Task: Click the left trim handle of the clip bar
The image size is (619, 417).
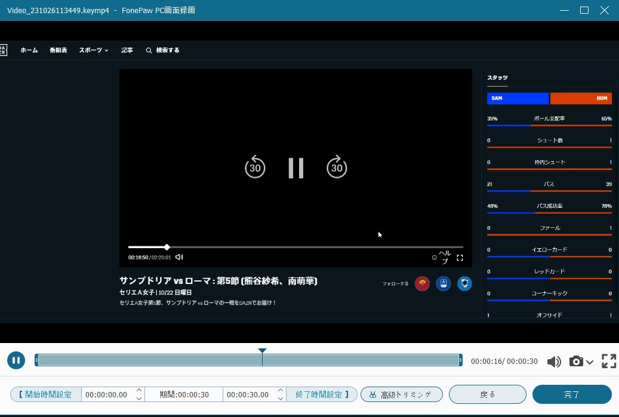Action: (36, 360)
